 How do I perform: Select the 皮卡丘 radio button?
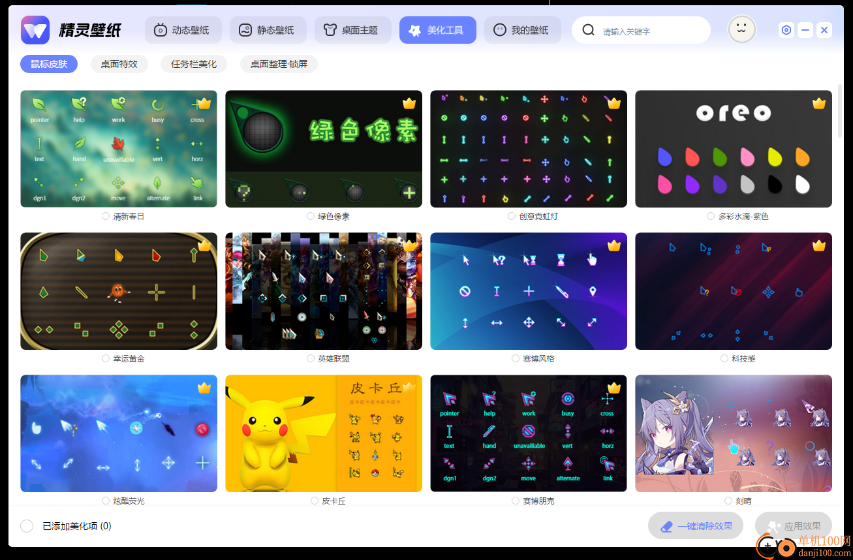(315, 501)
